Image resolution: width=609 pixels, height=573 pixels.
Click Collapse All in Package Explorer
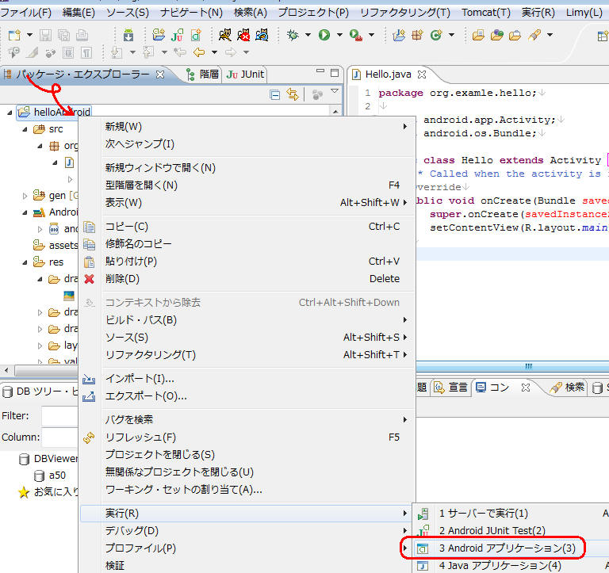pyautogui.click(x=275, y=94)
